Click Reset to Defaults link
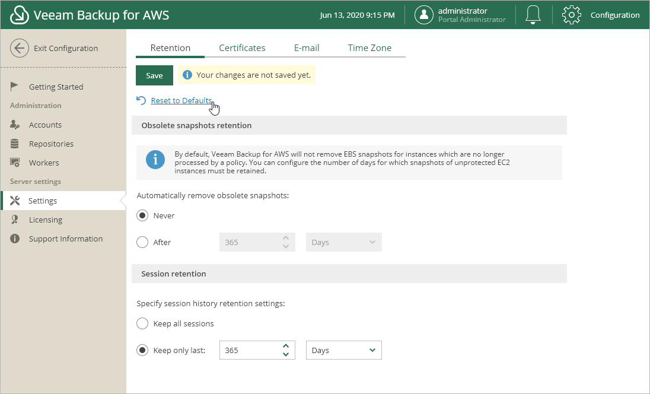 (181, 100)
